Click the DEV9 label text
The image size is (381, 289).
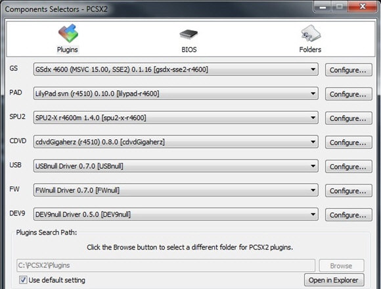tap(17, 213)
